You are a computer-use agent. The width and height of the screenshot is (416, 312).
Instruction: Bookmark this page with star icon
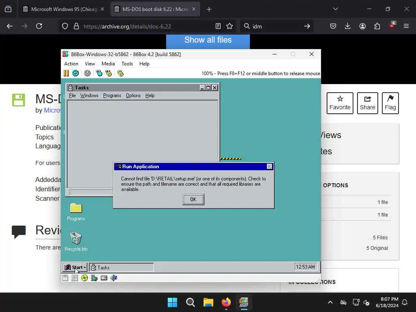pyautogui.click(x=230, y=26)
